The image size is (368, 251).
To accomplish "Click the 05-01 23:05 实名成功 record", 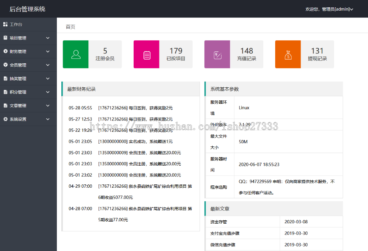I will [x=121, y=142].
